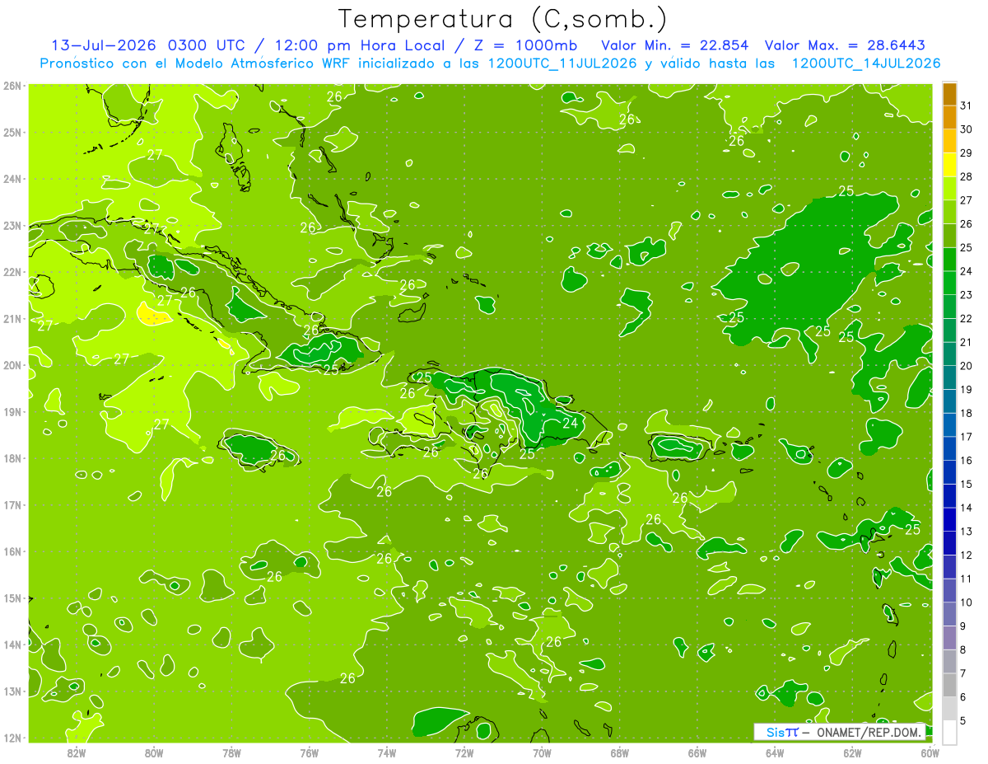
Task: Select the "22N" latitude axis label
Action: [12, 272]
